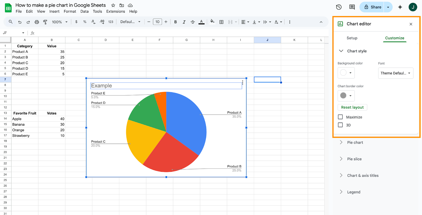Toggle bold text formatting
The height and width of the screenshot is (215, 422).
175,22
